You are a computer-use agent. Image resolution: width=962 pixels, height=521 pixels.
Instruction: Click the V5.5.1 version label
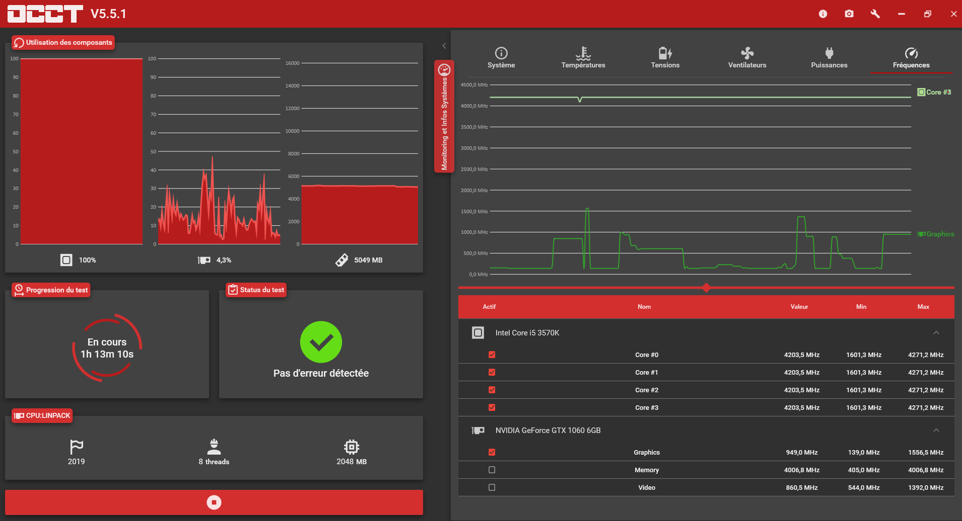coord(108,14)
